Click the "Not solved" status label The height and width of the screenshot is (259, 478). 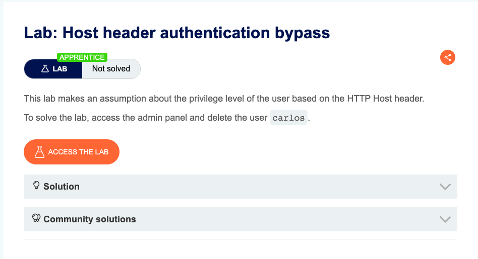tap(111, 69)
